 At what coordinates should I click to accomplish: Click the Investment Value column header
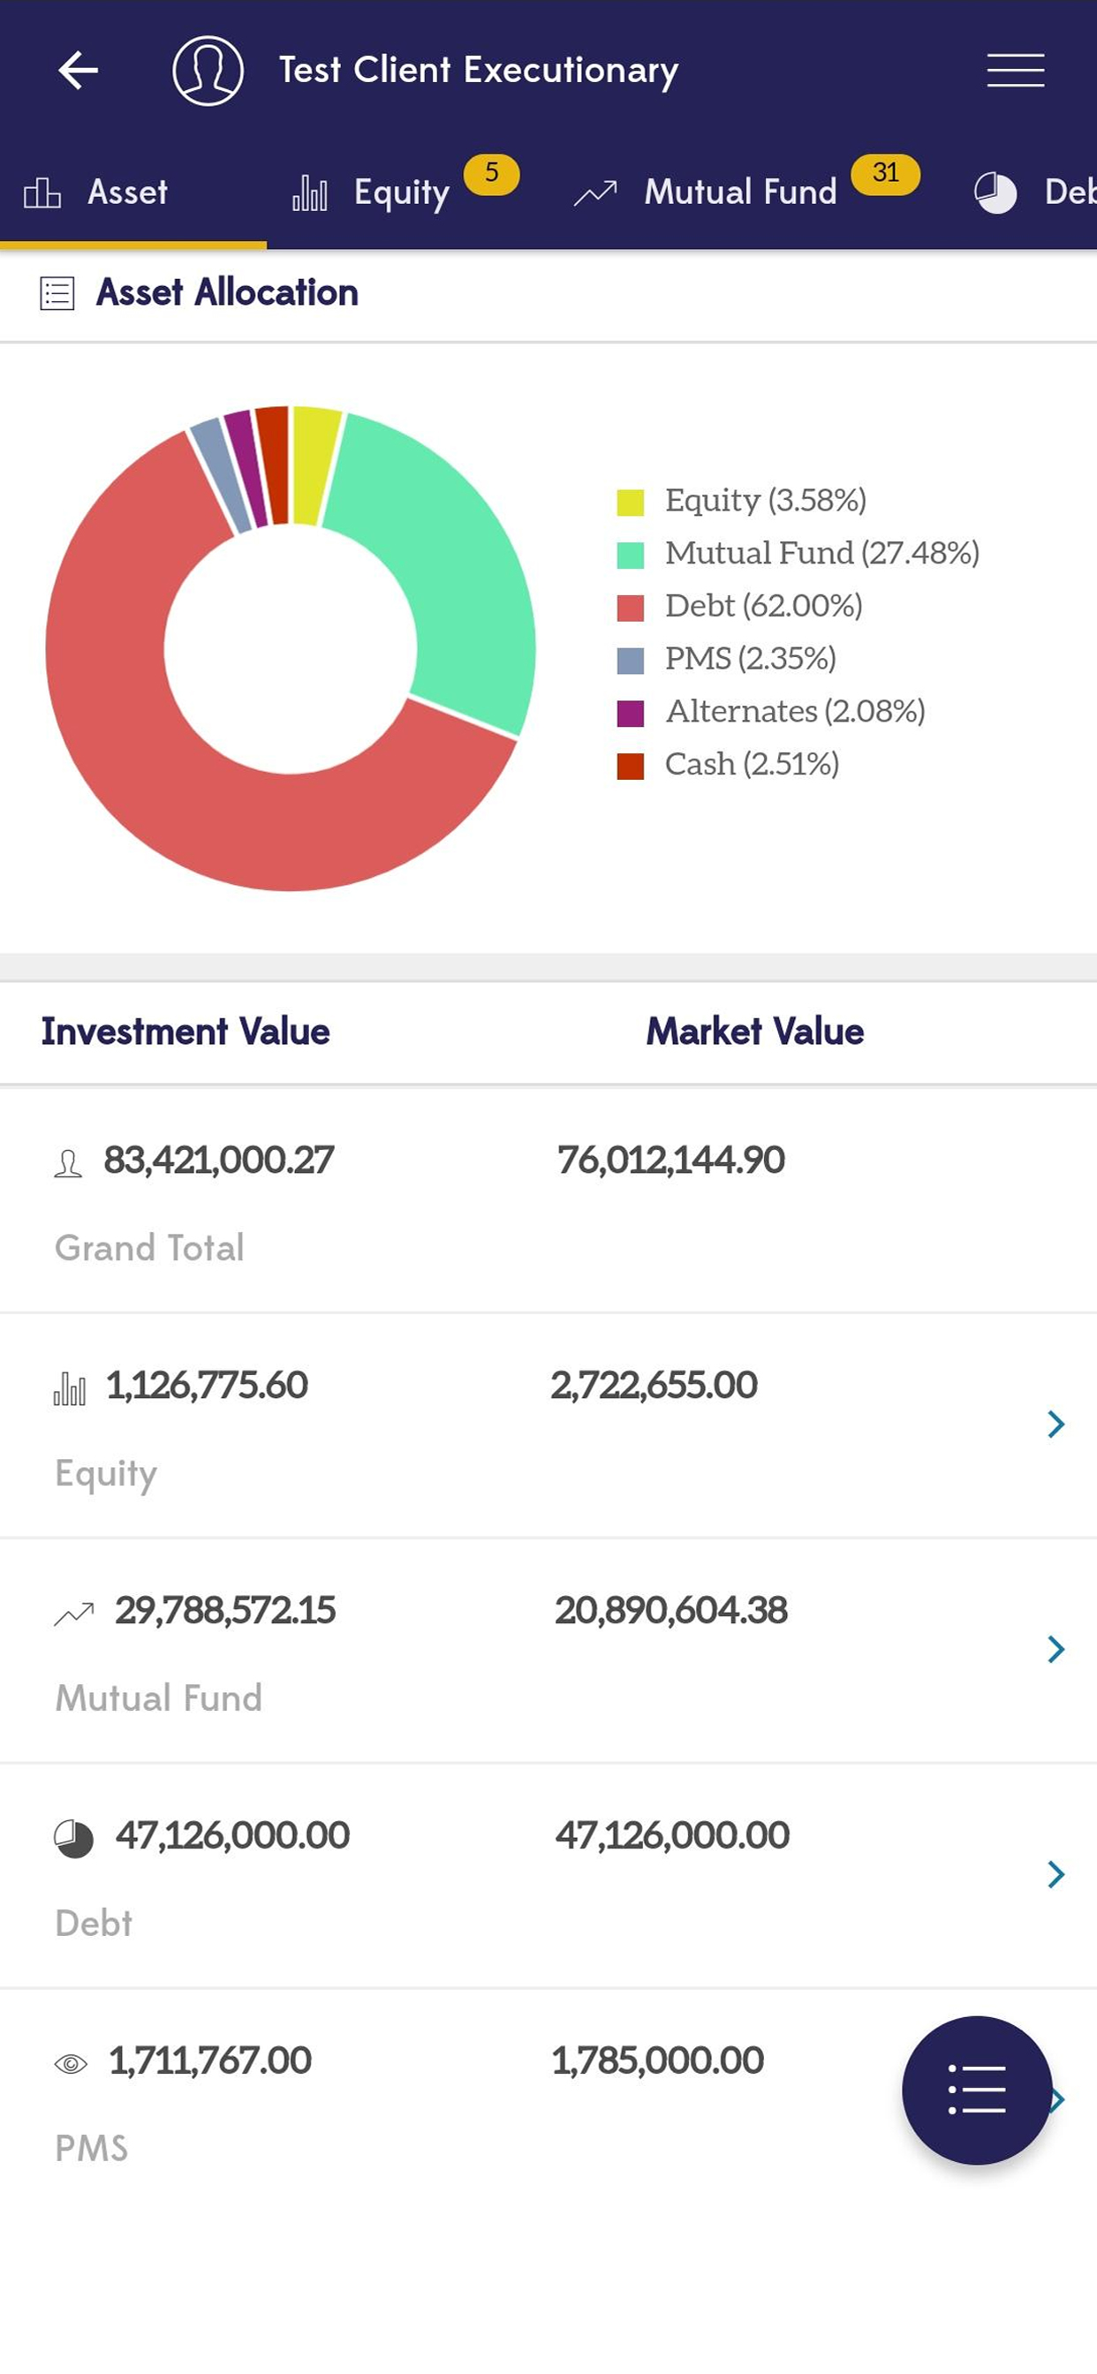point(185,1032)
